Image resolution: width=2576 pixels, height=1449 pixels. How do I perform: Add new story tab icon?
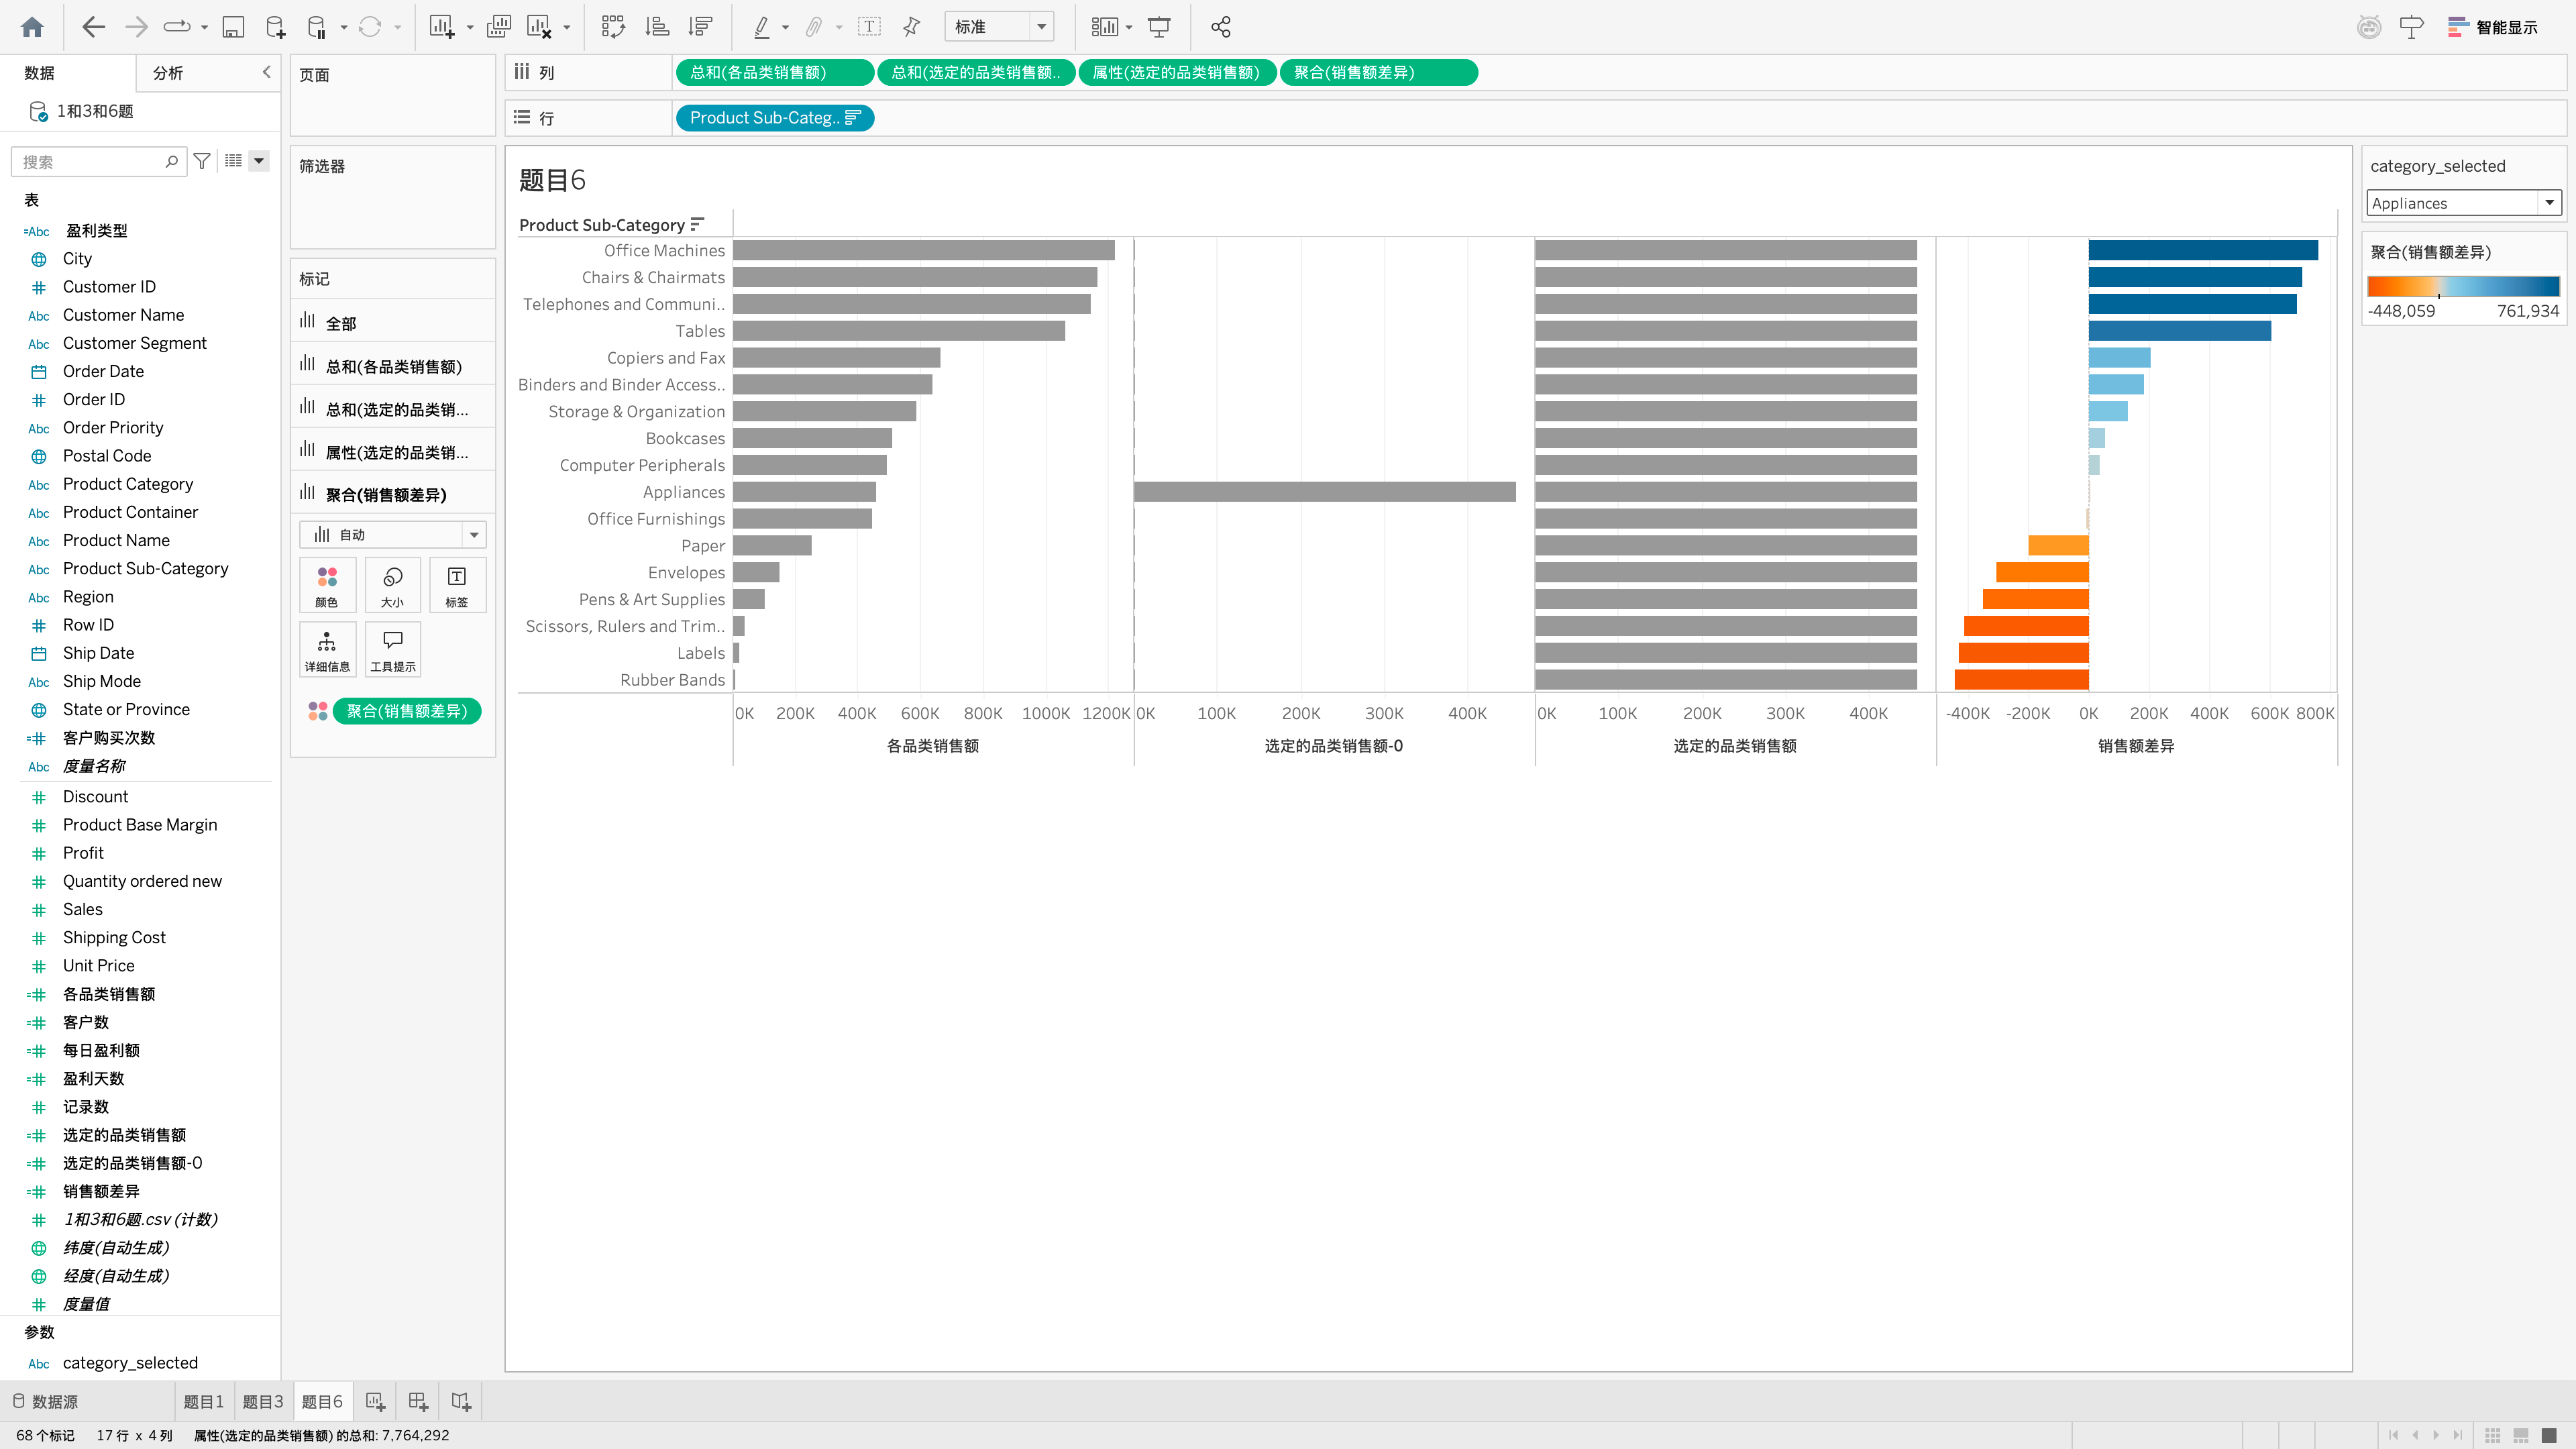pyautogui.click(x=461, y=1402)
